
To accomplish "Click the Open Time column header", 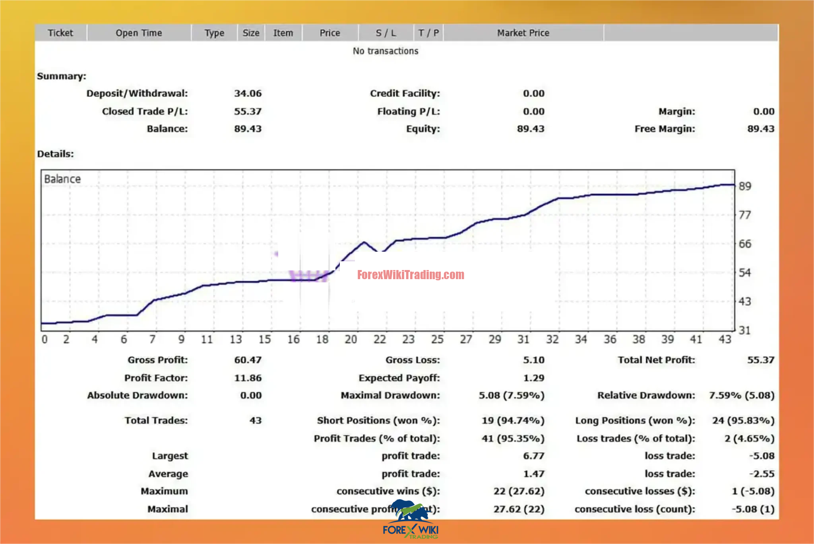I will pyautogui.click(x=139, y=33).
